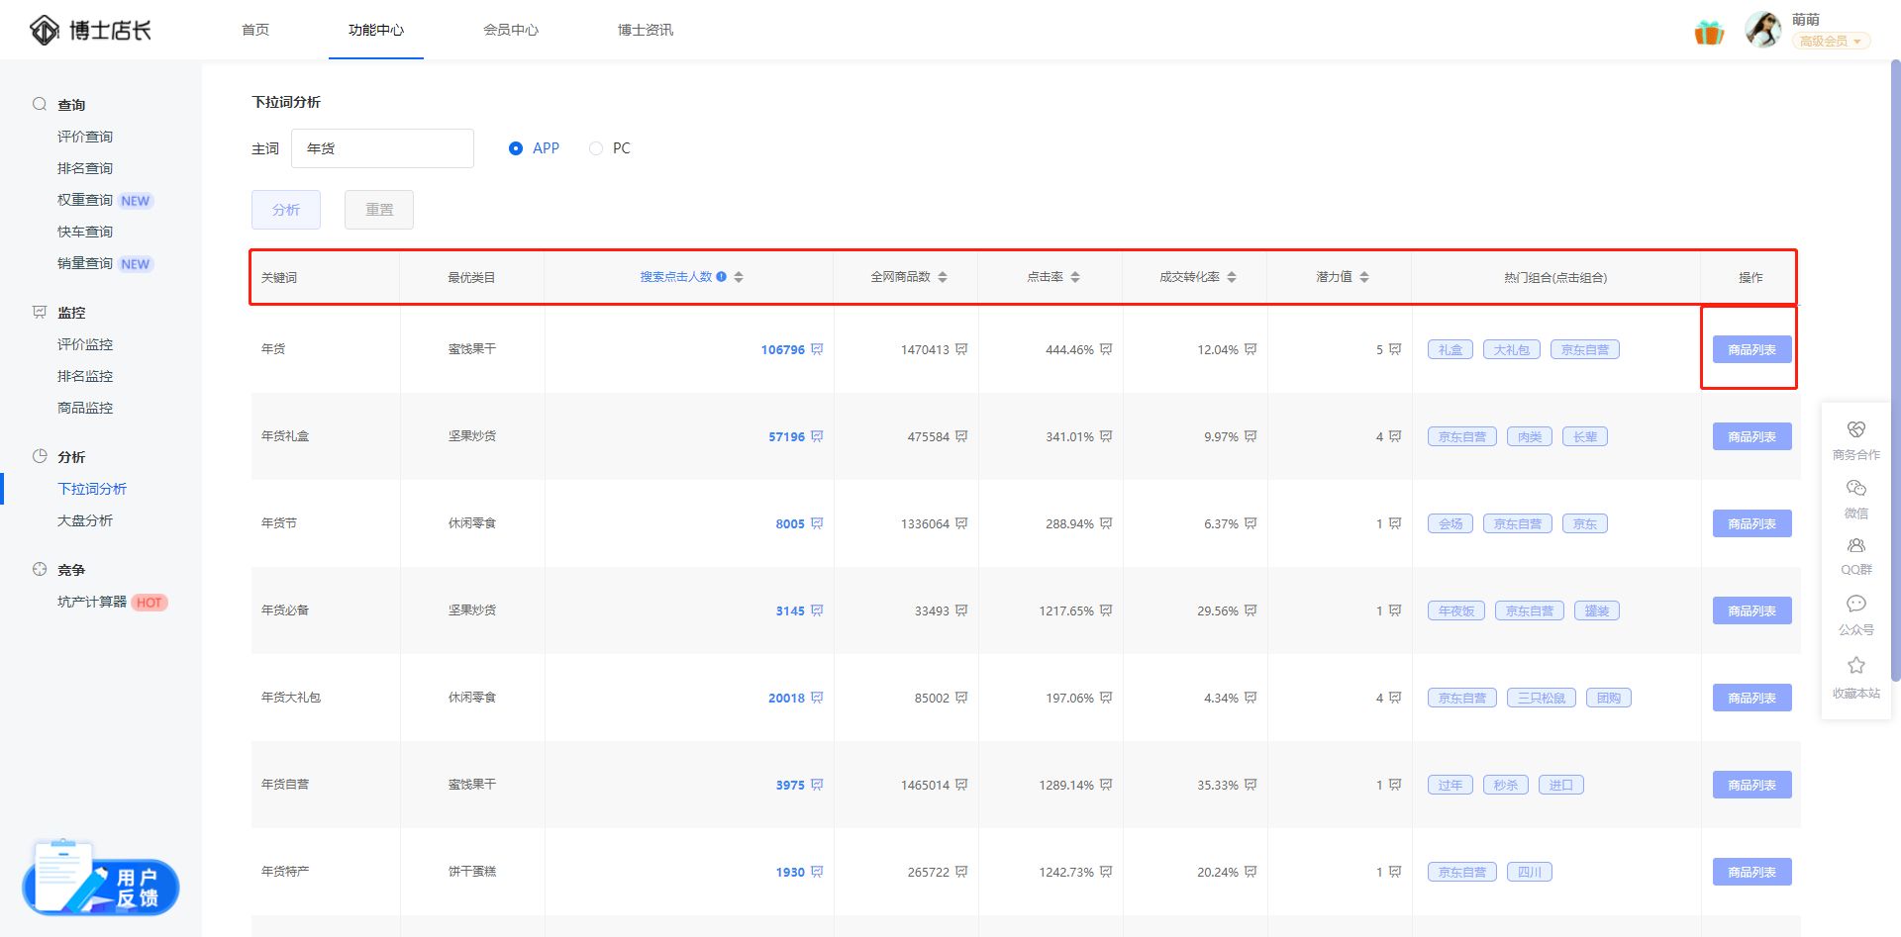Open the 高级会员 dropdown badge
Viewport: 1901px width, 937px height.
click(1831, 41)
